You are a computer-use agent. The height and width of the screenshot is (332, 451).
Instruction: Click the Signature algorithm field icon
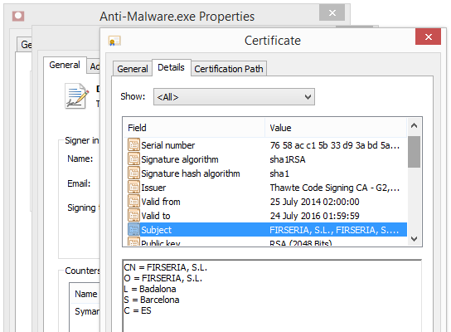click(133, 159)
